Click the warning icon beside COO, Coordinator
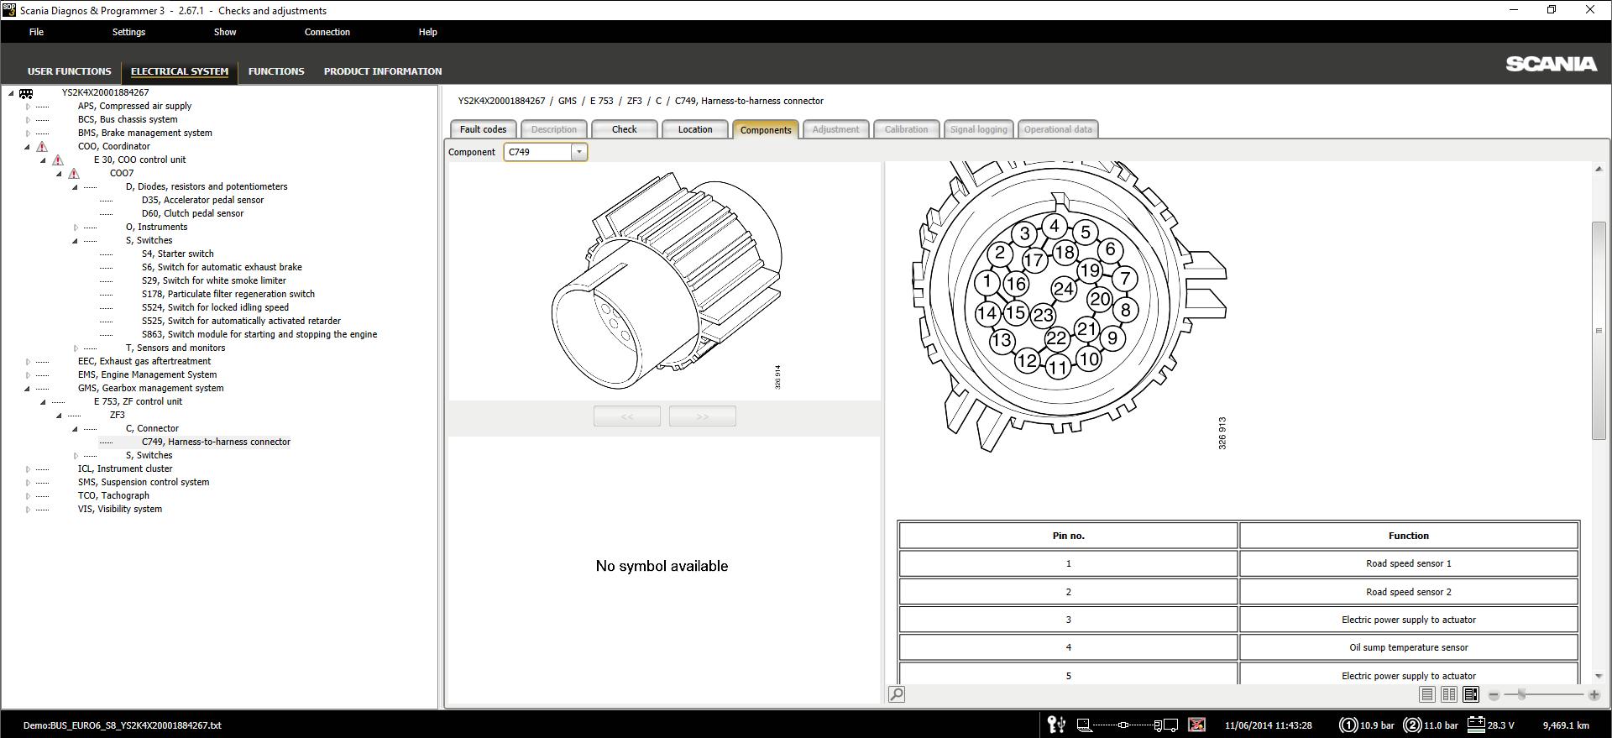The image size is (1612, 738). point(42,147)
